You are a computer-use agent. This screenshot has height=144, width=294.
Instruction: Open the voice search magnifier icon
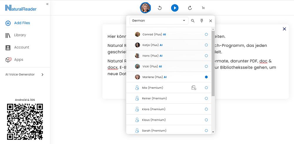[193, 21]
